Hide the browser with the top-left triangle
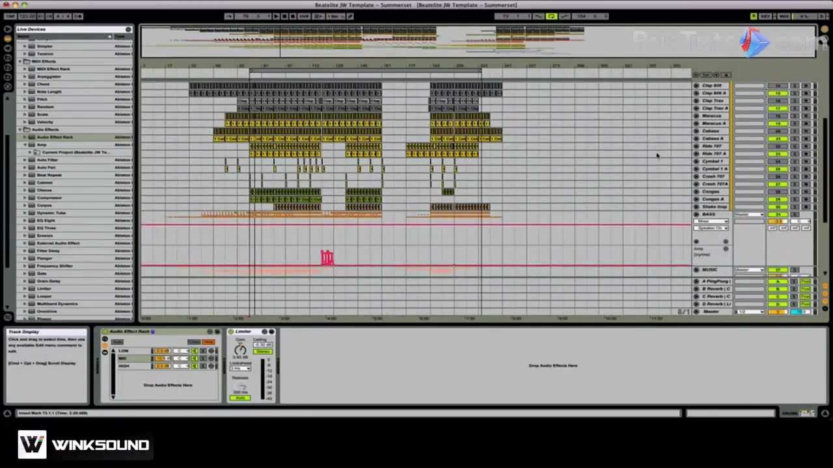The image size is (833, 468). tap(8, 29)
